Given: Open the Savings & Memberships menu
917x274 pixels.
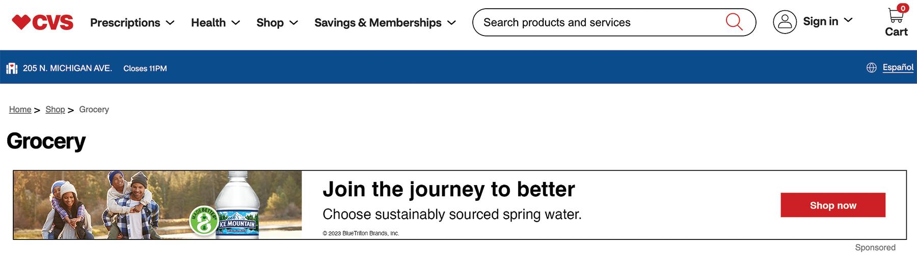Looking at the screenshot, I should (378, 23).
